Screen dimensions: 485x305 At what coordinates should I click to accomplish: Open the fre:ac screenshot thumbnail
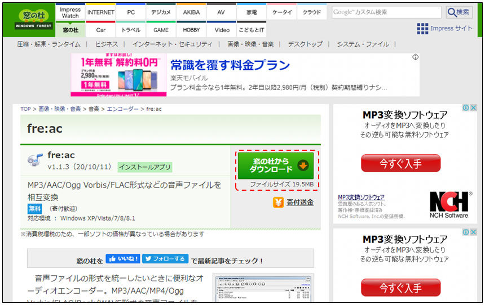[x=263, y=288]
